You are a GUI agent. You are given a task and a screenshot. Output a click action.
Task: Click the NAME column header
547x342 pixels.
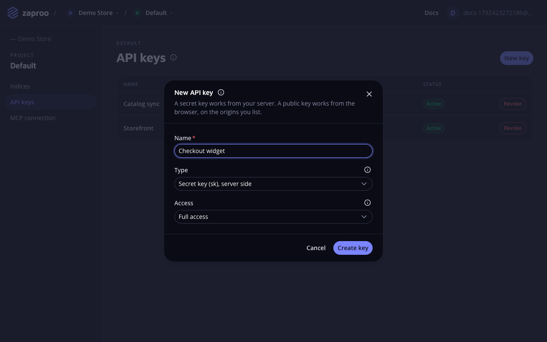131,84
